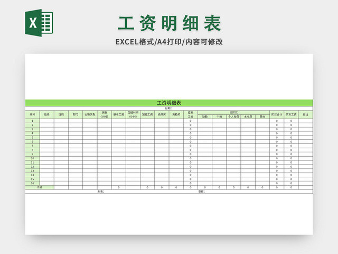Select the 其他 sub-header

click(x=262, y=116)
